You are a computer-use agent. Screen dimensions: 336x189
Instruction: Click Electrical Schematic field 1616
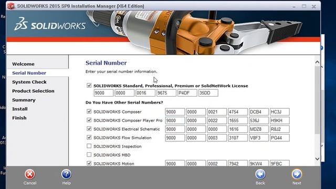[x=238, y=129]
